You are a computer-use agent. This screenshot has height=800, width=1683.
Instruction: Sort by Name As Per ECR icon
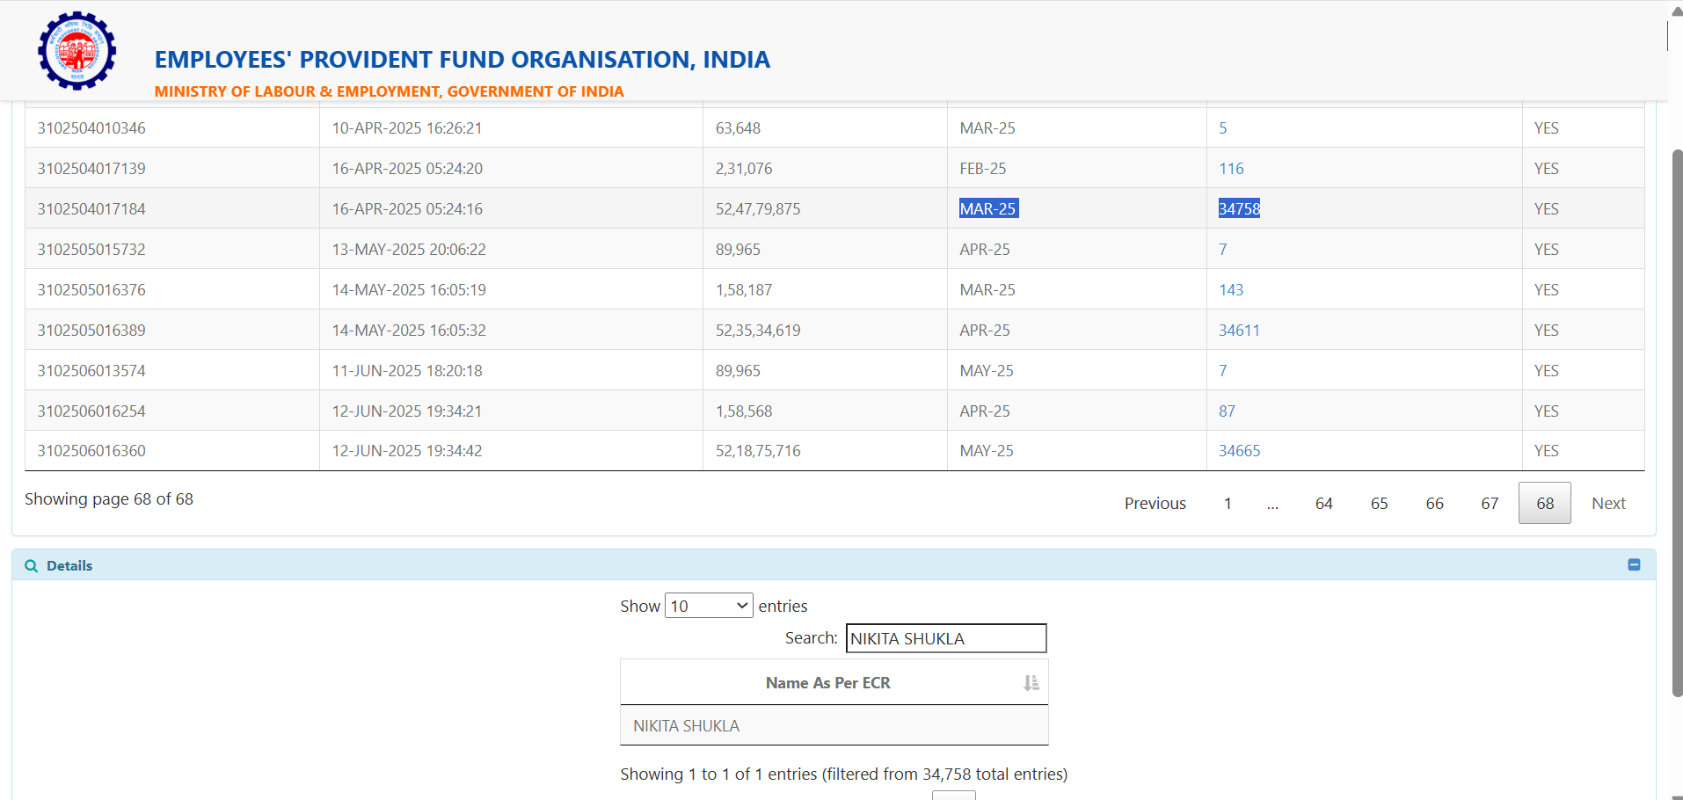tap(1031, 683)
